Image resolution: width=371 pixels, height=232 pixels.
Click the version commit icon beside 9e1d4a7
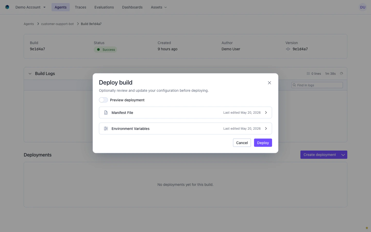point(288,49)
